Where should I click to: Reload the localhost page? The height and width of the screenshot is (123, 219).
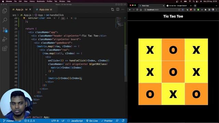click(137, 10)
